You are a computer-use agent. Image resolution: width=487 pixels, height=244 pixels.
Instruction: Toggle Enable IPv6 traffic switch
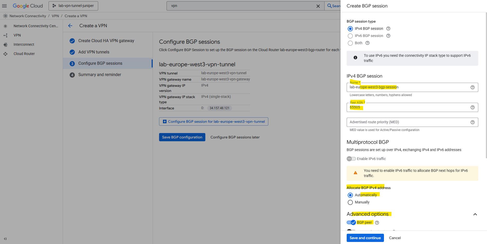click(351, 159)
